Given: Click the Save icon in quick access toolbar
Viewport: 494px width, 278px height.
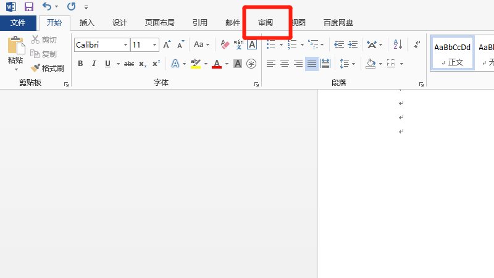Looking at the screenshot, I should [28, 7].
